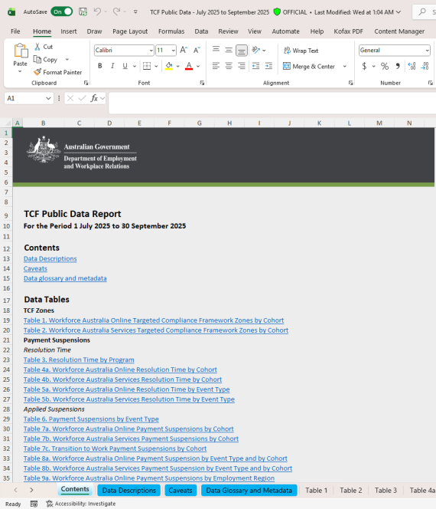Open the Table 1 sheet tab

pyautogui.click(x=316, y=490)
